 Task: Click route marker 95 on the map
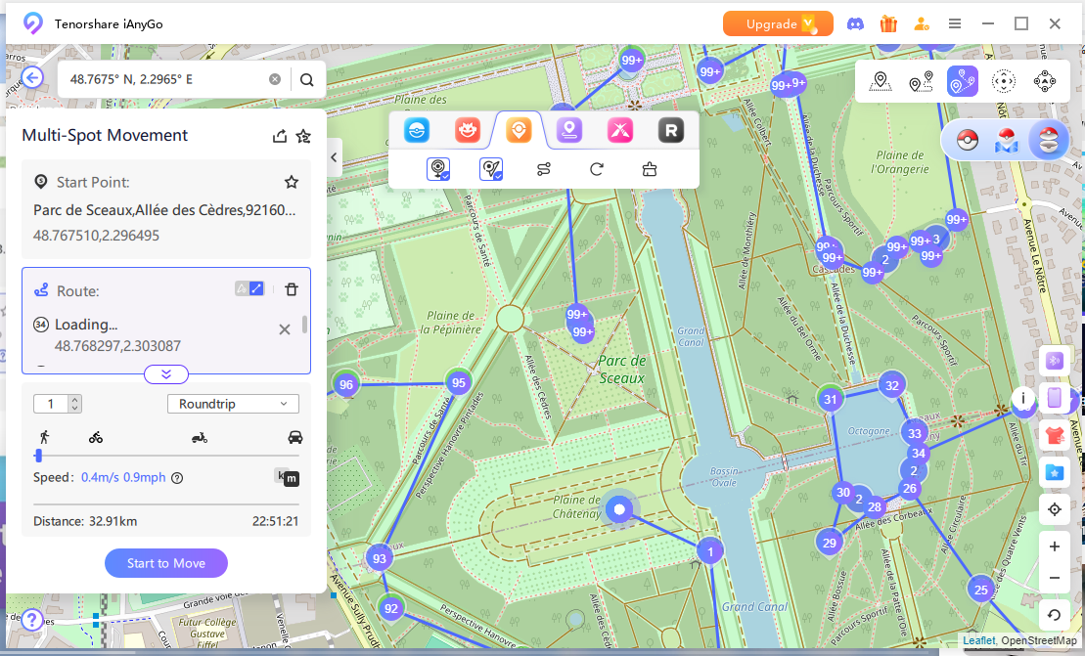[x=459, y=383]
